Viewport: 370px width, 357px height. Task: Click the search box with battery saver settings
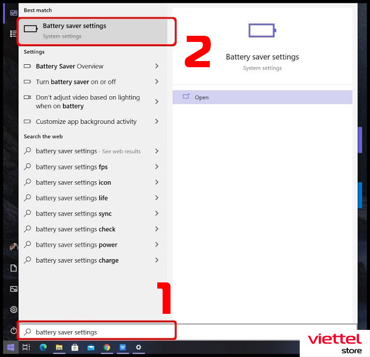(x=97, y=332)
